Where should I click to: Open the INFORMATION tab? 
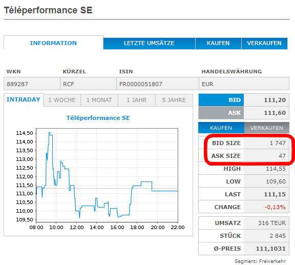pos(53,43)
